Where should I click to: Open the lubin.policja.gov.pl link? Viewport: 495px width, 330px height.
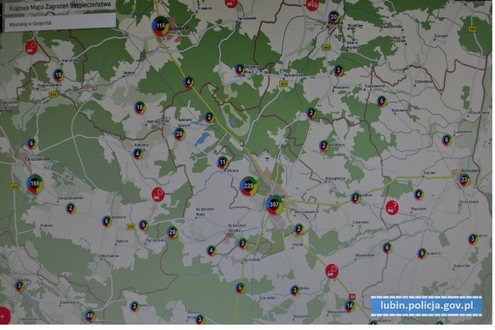(x=426, y=307)
